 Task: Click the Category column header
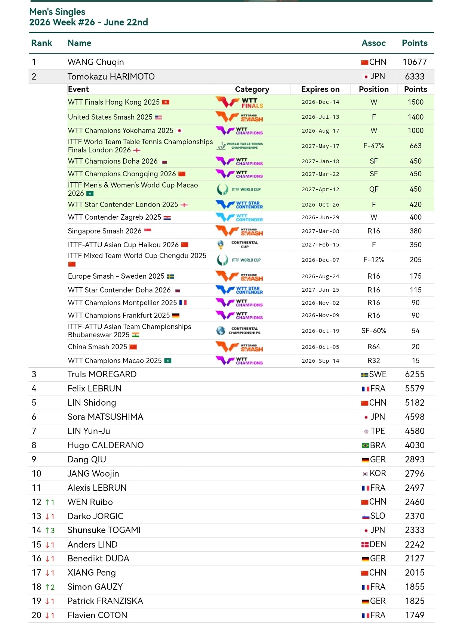coord(252,89)
